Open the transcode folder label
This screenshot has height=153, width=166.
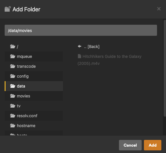pyautogui.click(x=26, y=66)
